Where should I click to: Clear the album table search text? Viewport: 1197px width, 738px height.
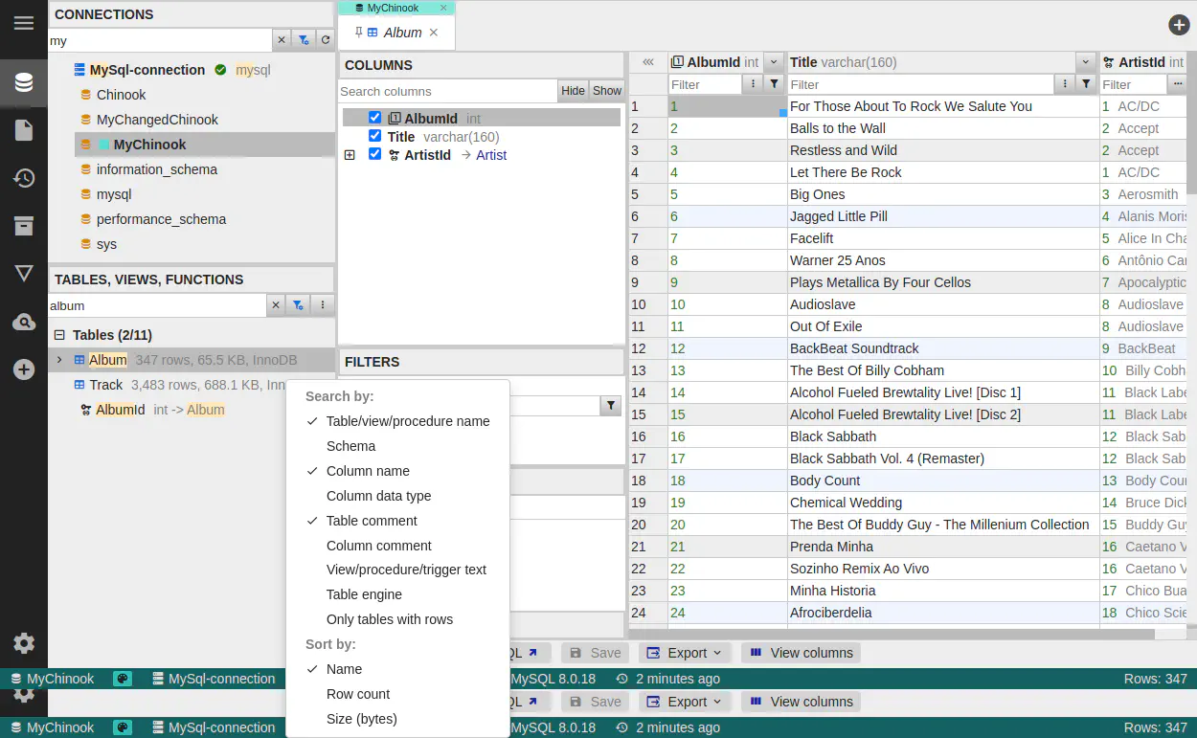point(276,305)
